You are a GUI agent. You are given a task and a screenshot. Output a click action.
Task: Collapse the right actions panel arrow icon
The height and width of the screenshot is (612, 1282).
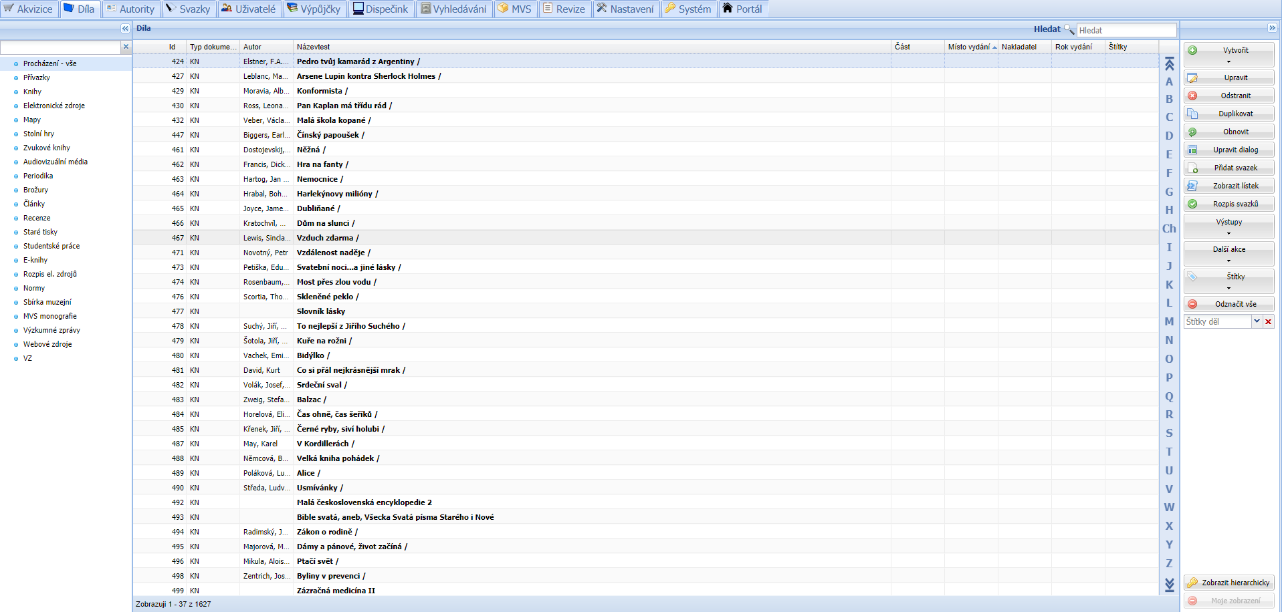[x=1272, y=28]
